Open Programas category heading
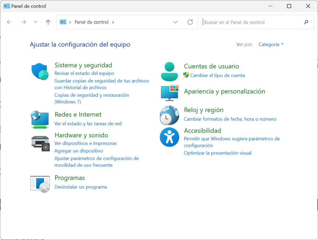The height and width of the screenshot is (240, 318). click(70, 178)
